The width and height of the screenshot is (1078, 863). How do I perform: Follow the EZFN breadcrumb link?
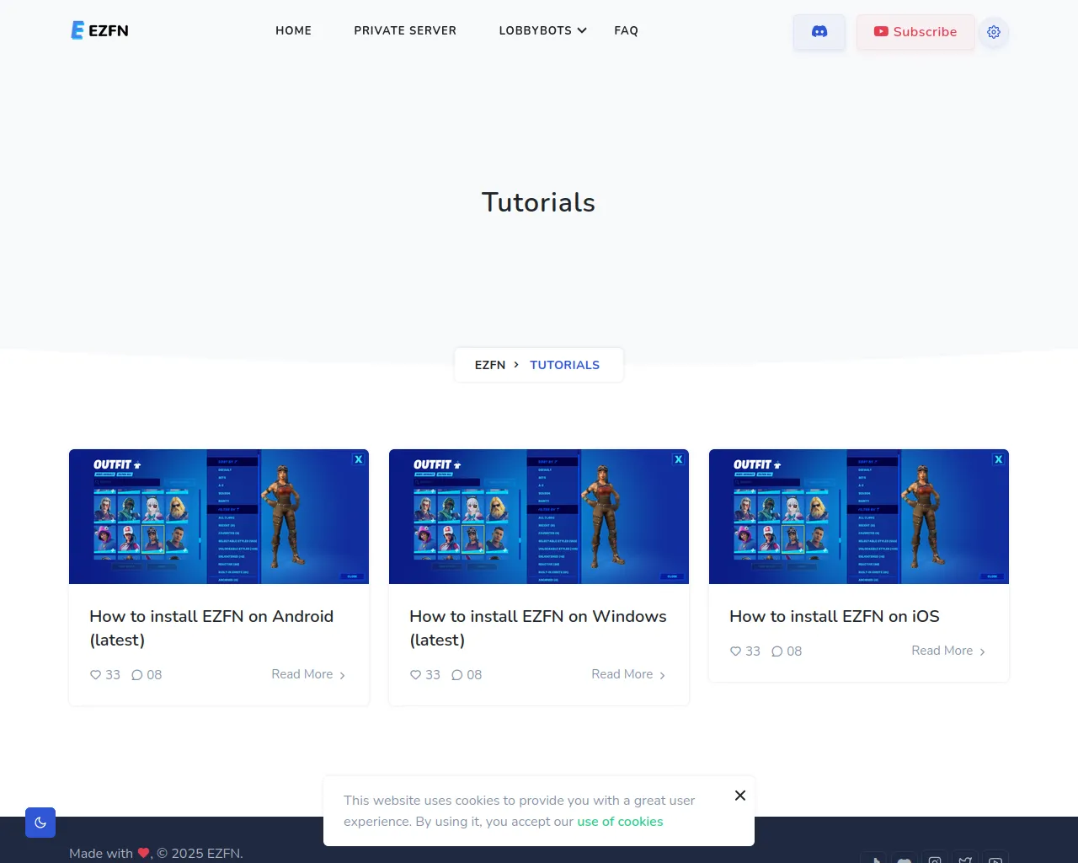coord(490,365)
